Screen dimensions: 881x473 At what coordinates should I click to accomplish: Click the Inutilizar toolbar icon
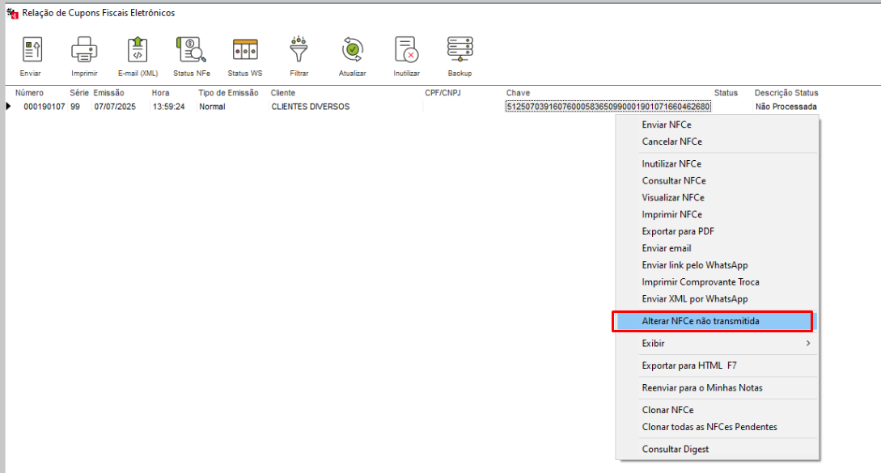click(406, 51)
